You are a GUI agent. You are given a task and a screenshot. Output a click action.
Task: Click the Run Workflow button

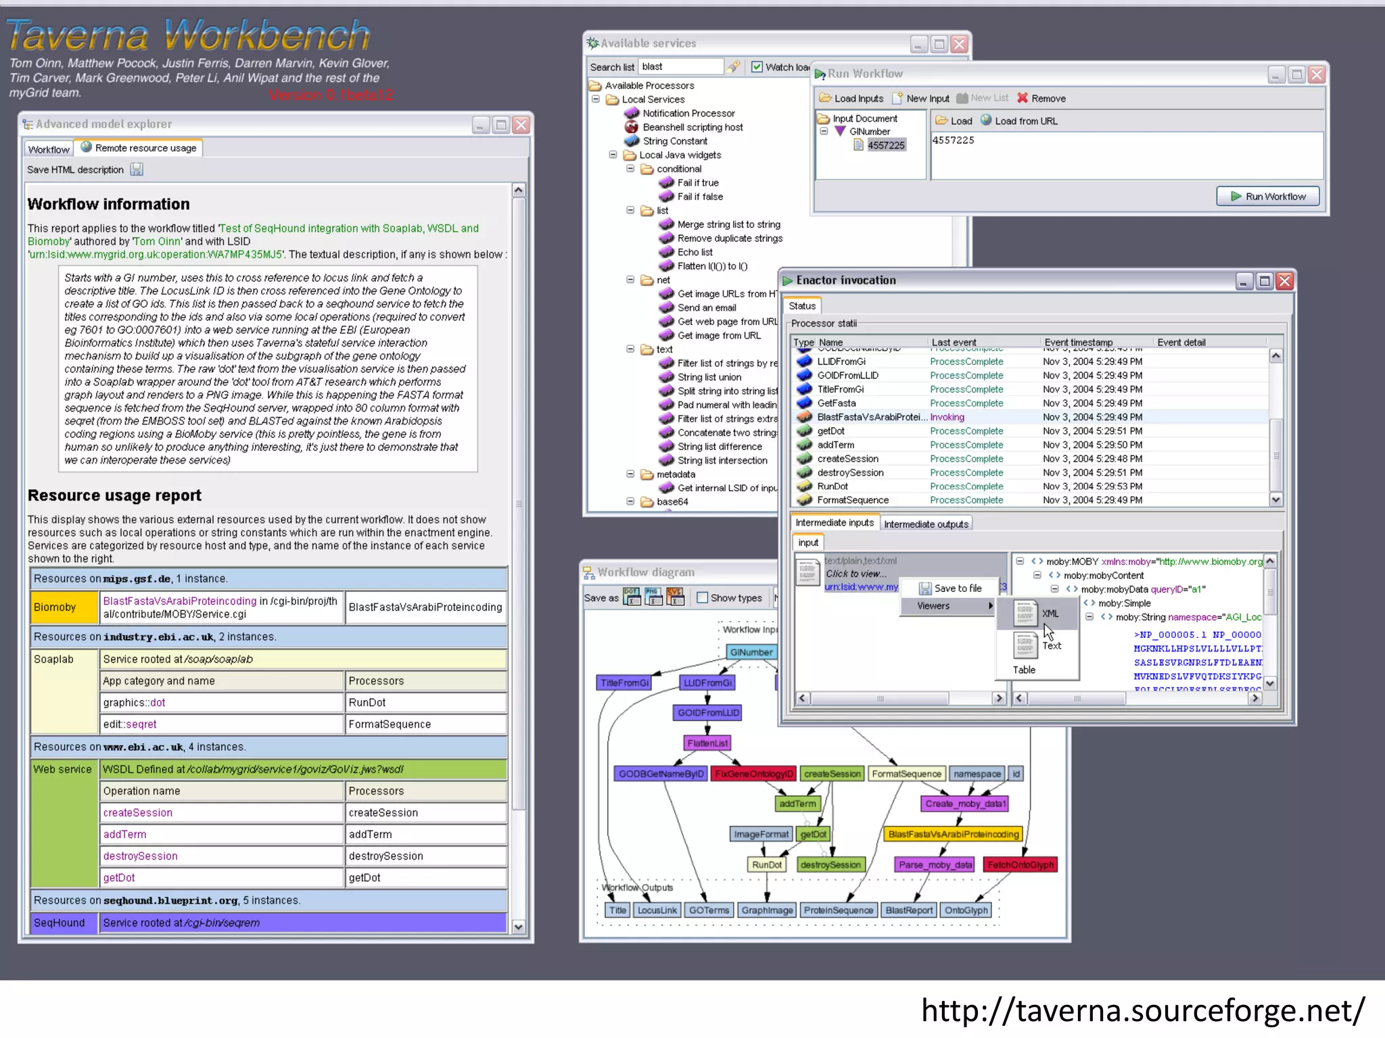point(1267,197)
